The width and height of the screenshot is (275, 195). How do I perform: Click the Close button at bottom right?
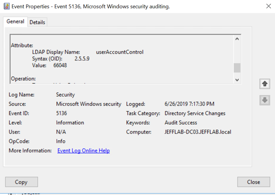pos(253,182)
